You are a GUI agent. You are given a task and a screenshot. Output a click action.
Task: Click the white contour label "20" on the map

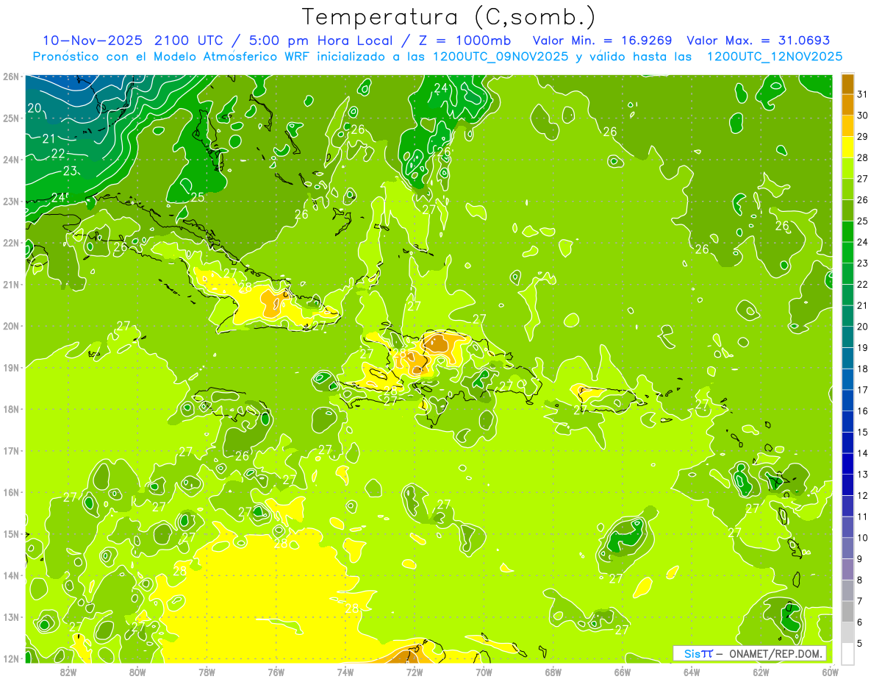pyautogui.click(x=34, y=108)
